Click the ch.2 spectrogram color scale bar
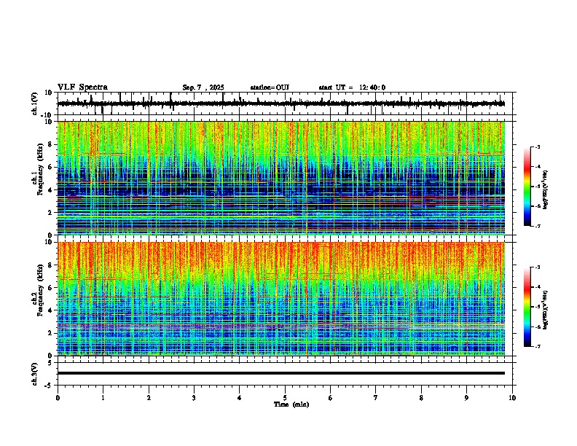The height and width of the screenshot is (446, 577). pyautogui.click(x=527, y=307)
